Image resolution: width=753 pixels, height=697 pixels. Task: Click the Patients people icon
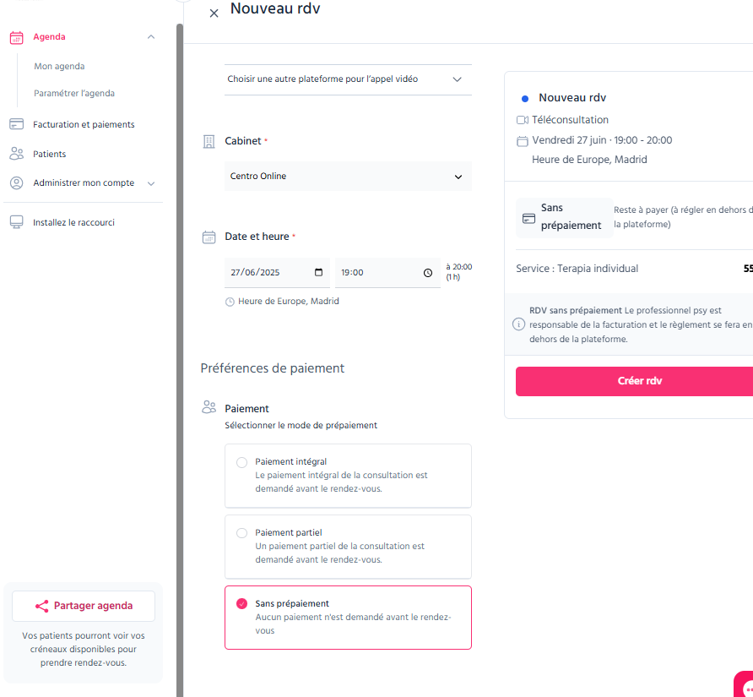point(16,154)
